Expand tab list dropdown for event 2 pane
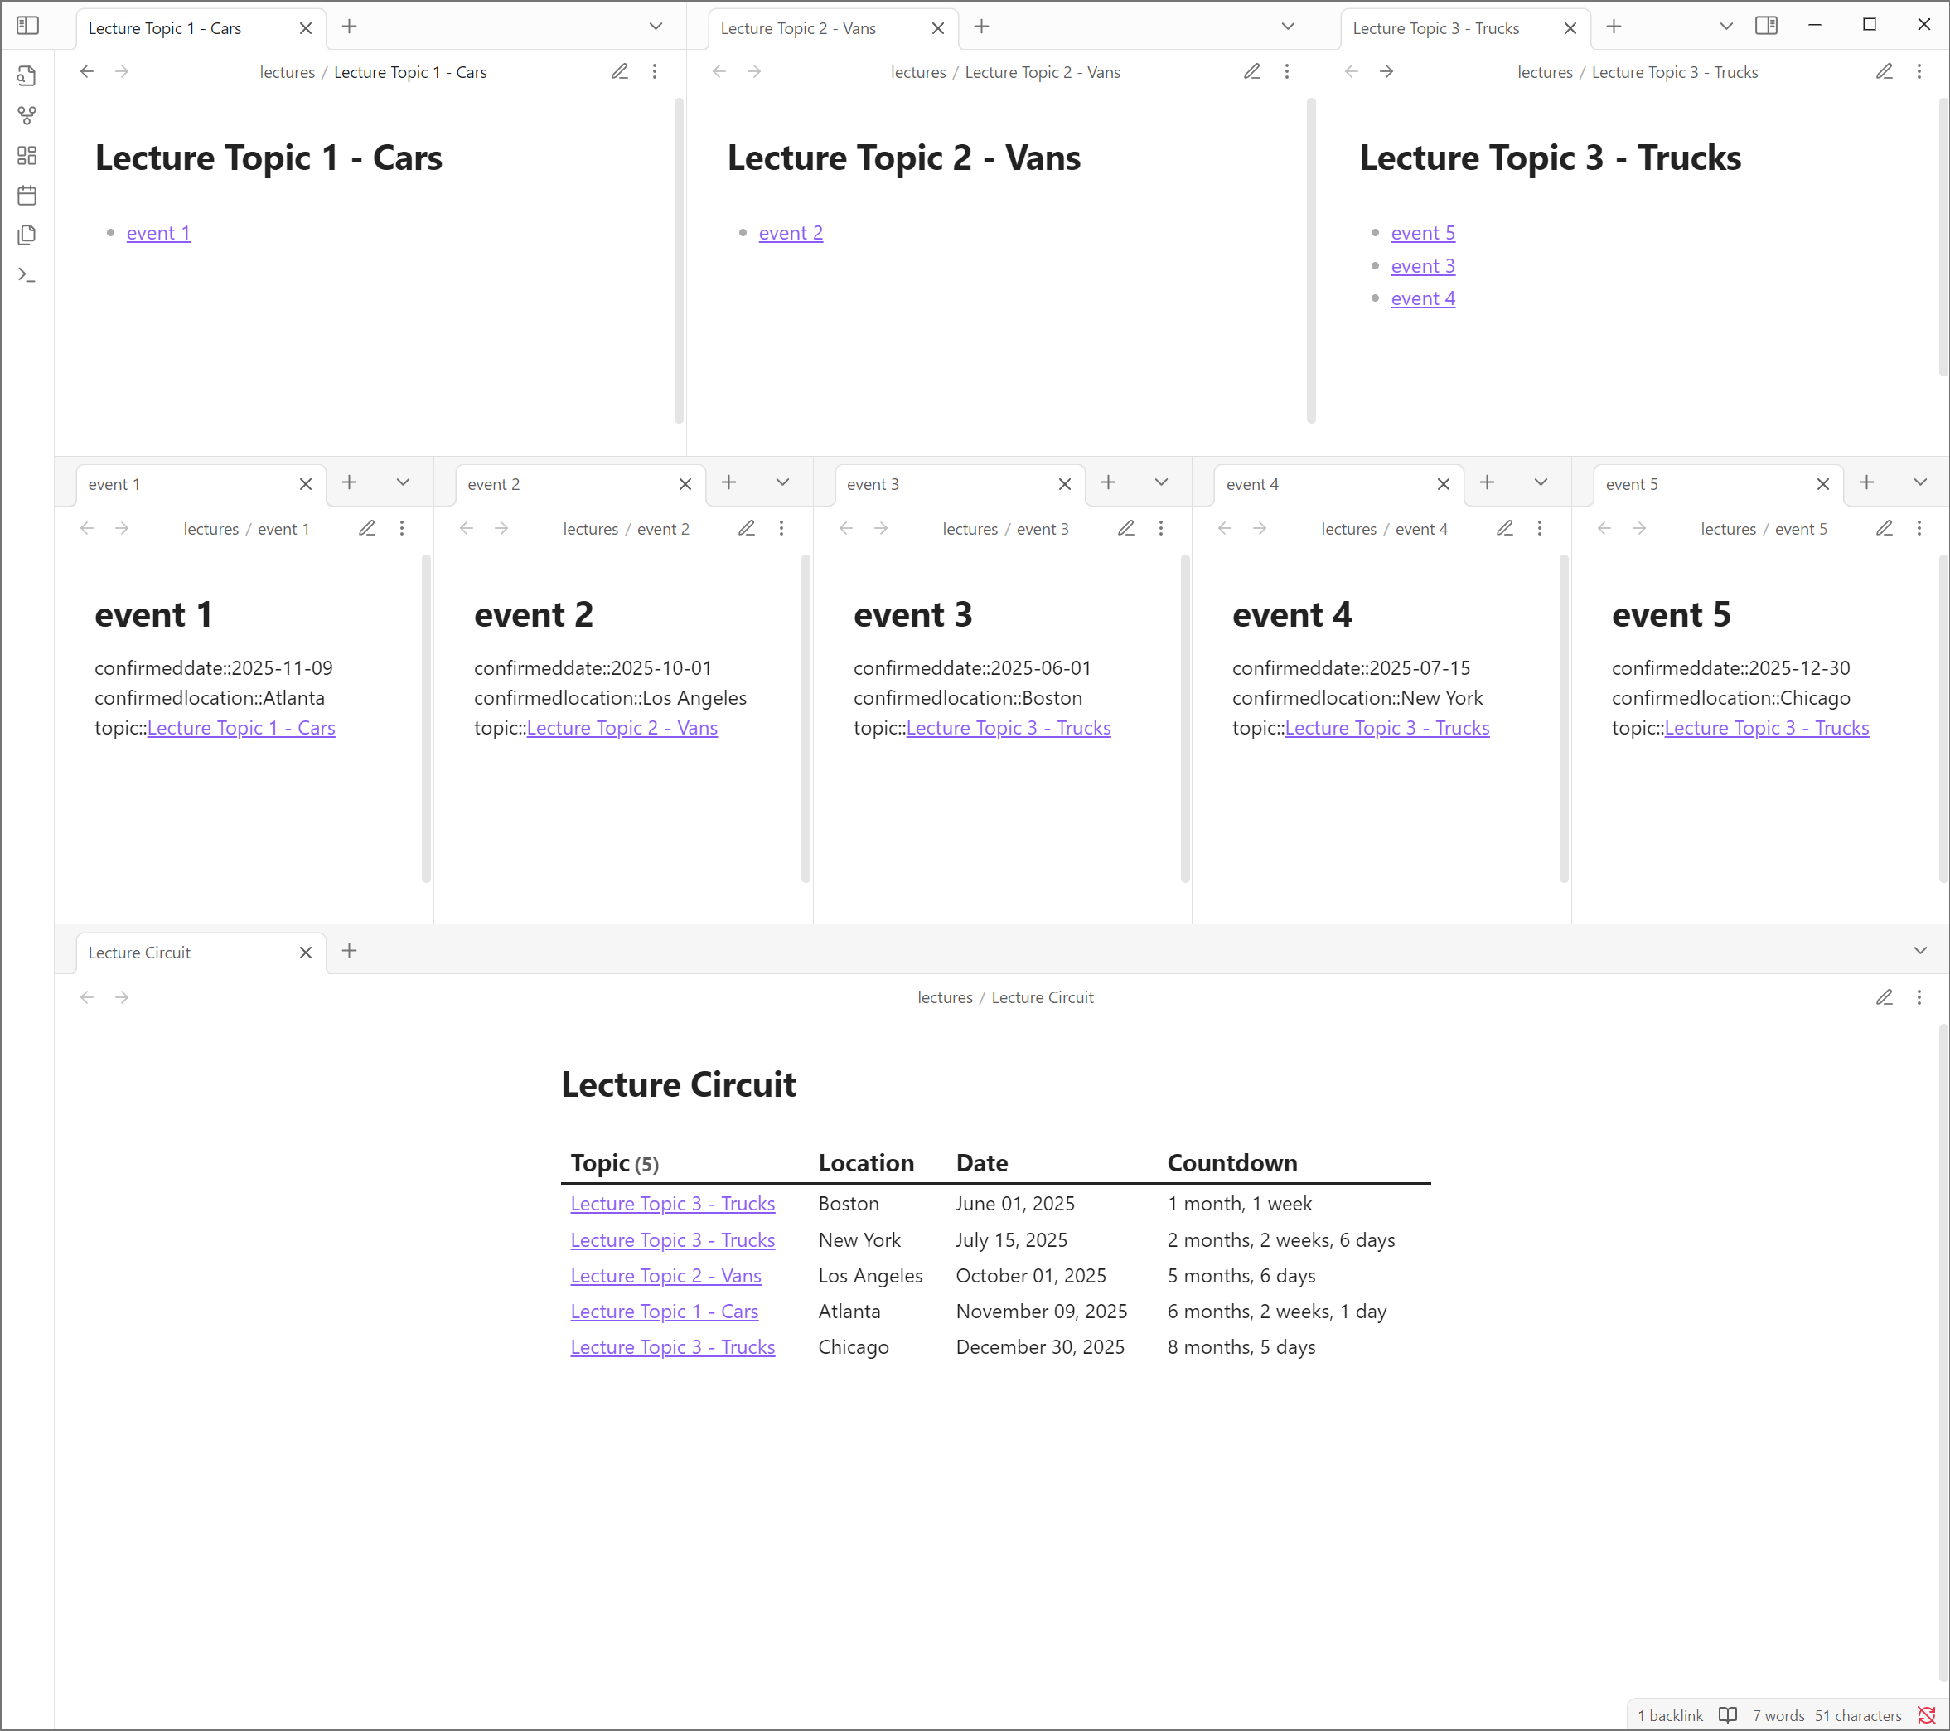 click(782, 482)
